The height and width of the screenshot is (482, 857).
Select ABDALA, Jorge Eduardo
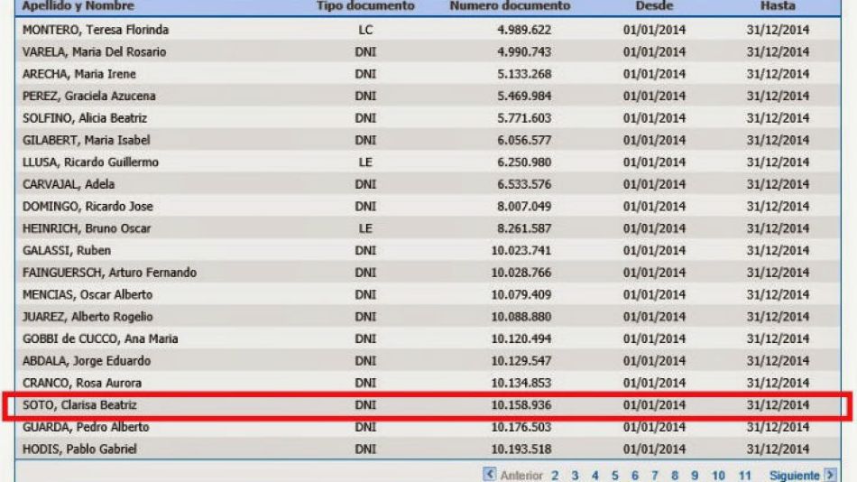tap(87, 360)
